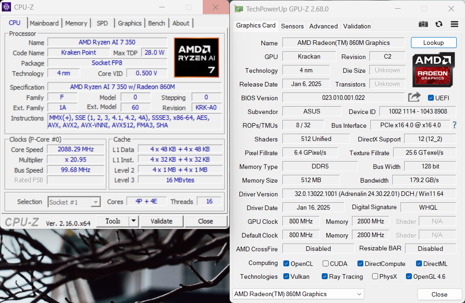Screen dimensions: 465x303
Task: Refresh GPU-Z data with the refresh icon
Action: 439,24
